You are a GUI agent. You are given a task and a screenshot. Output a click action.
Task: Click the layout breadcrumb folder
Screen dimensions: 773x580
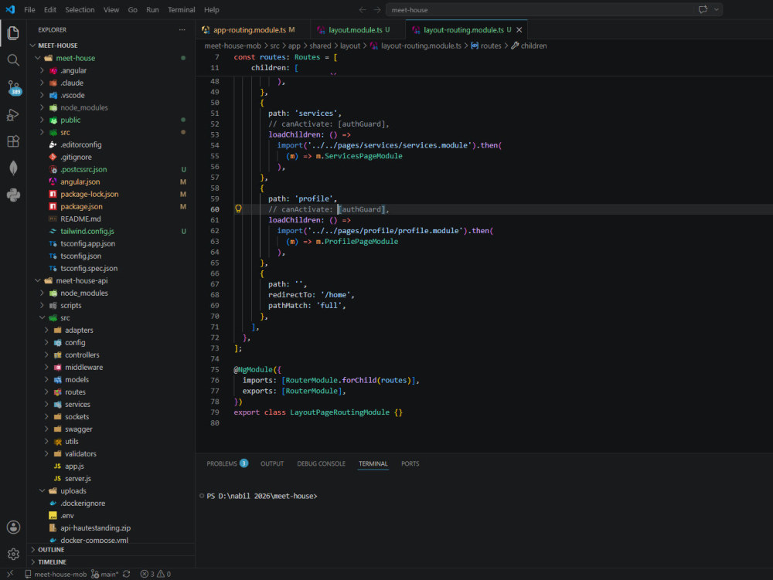pos(350,46)
